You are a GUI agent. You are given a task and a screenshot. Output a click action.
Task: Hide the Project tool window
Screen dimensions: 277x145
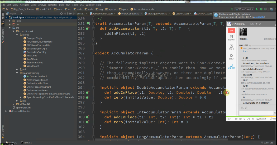click(74, 14)
